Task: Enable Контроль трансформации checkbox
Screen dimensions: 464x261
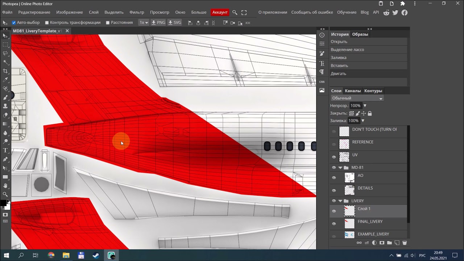Action: click(x=47, y=22)
